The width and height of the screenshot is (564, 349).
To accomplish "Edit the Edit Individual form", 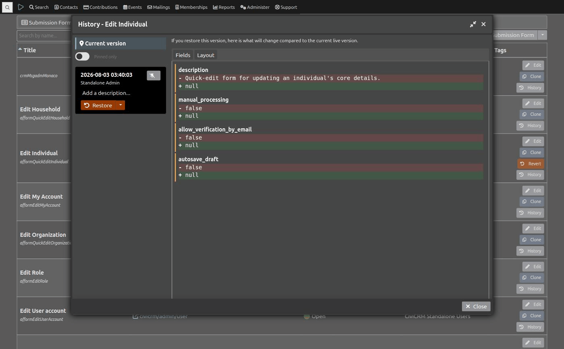I will tap(533, 141).
